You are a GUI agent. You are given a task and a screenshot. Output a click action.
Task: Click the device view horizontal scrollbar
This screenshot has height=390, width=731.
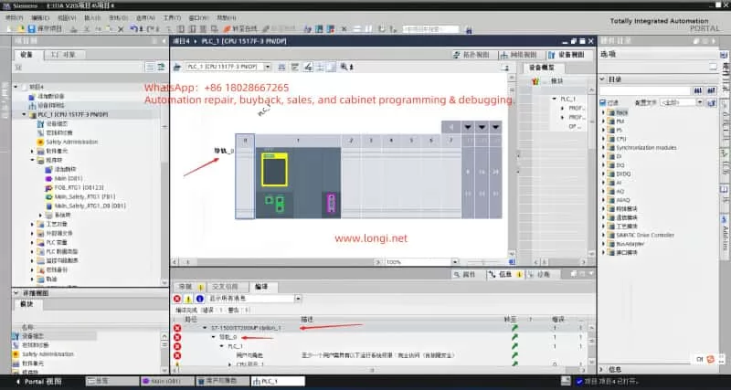tap(277, 262)
